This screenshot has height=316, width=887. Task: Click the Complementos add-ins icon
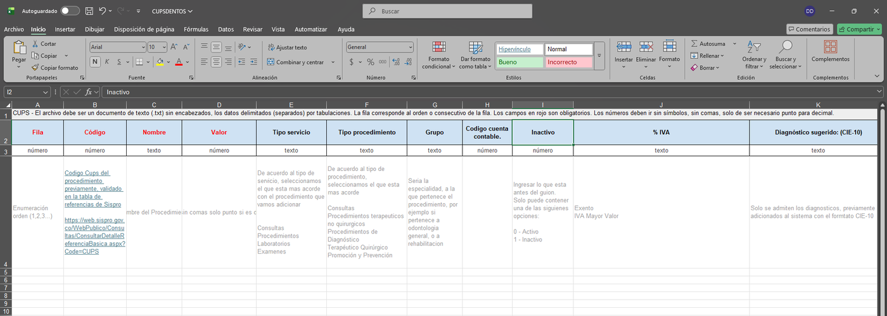click(830, 47)
